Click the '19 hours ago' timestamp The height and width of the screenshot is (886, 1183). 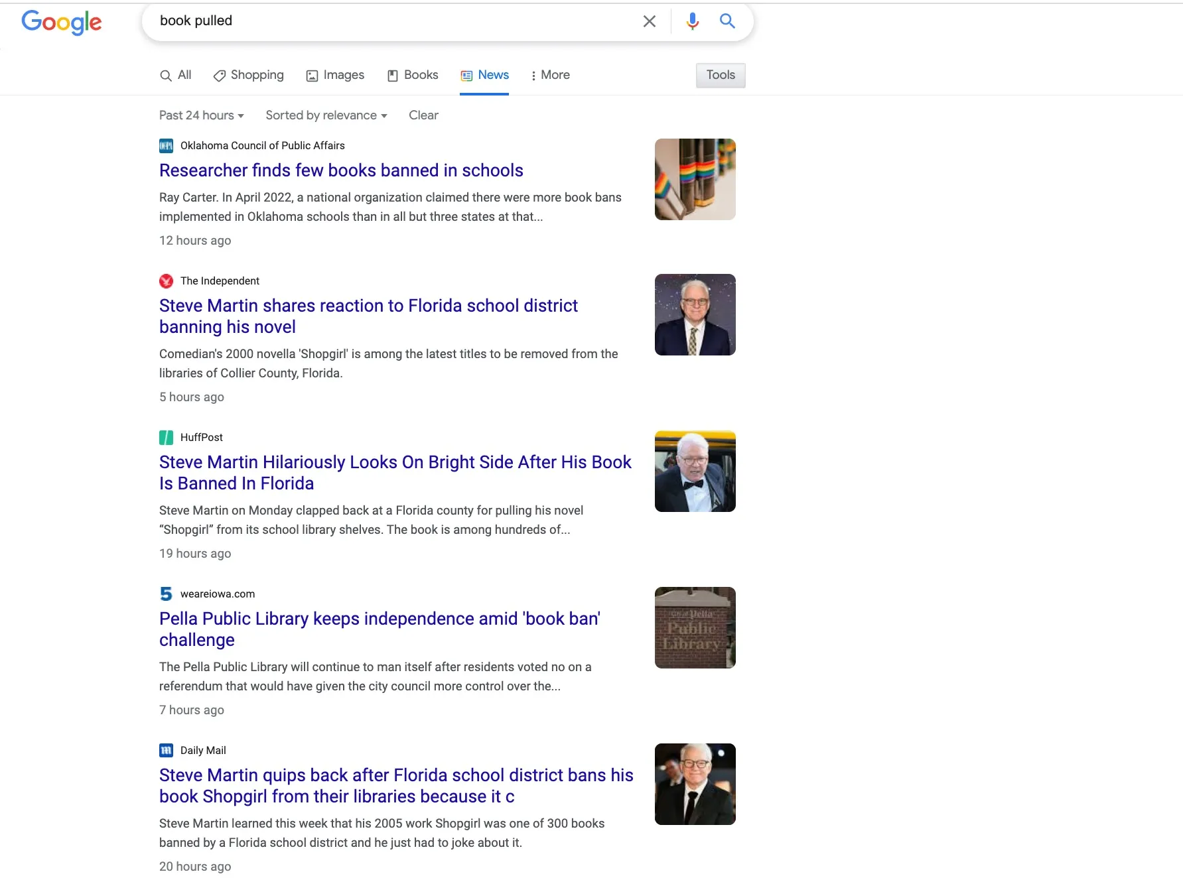point(195,553)
